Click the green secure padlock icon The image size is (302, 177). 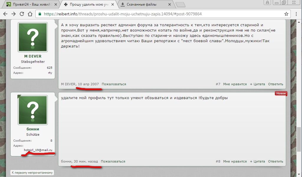pyautogui.click(x=40, y=14)
